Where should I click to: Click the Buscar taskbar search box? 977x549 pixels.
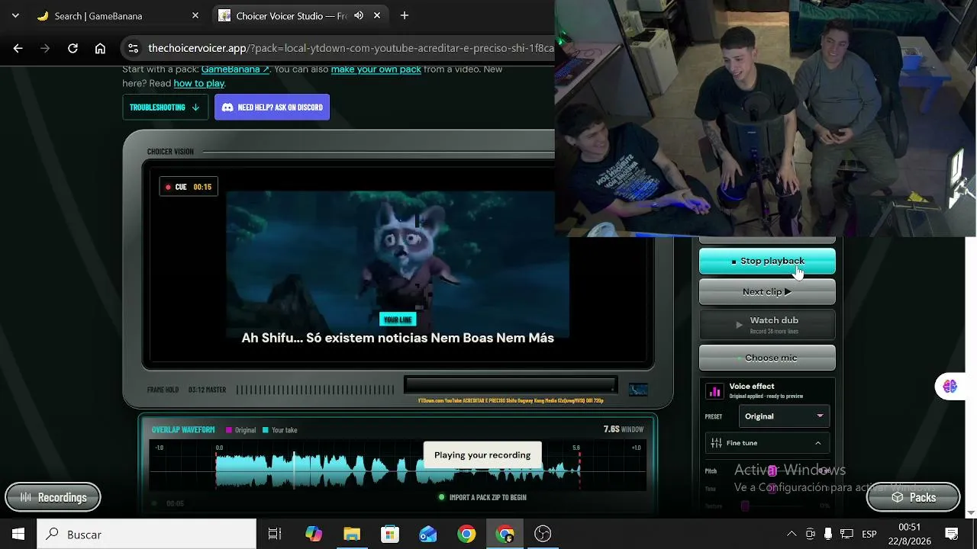(147, 534)
